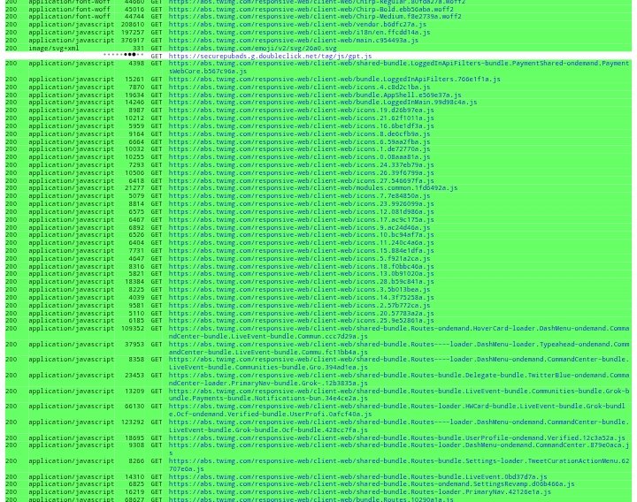Open the bundle.AppShell js URL
Screen dimensions: 637x502
pyautogui.click(x=315, y=95)
